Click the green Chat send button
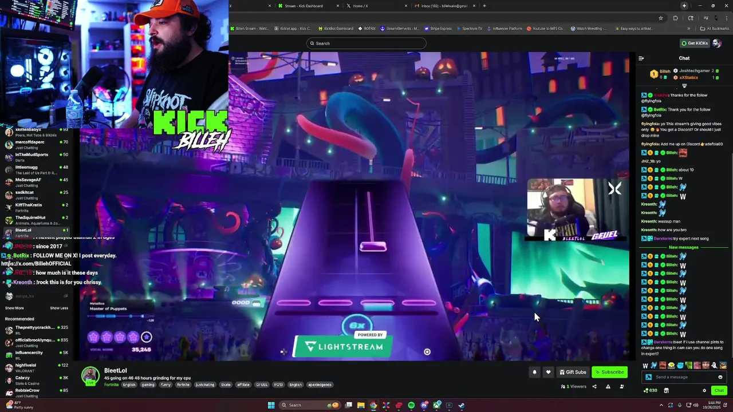 tap(719, 390)
